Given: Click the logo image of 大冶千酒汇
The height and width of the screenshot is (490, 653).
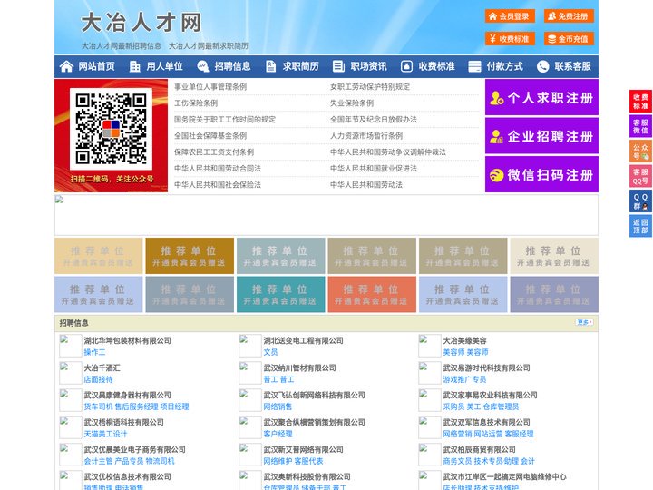Looking at the screenshot, I should pyautogui.click(x=70, y=373).
